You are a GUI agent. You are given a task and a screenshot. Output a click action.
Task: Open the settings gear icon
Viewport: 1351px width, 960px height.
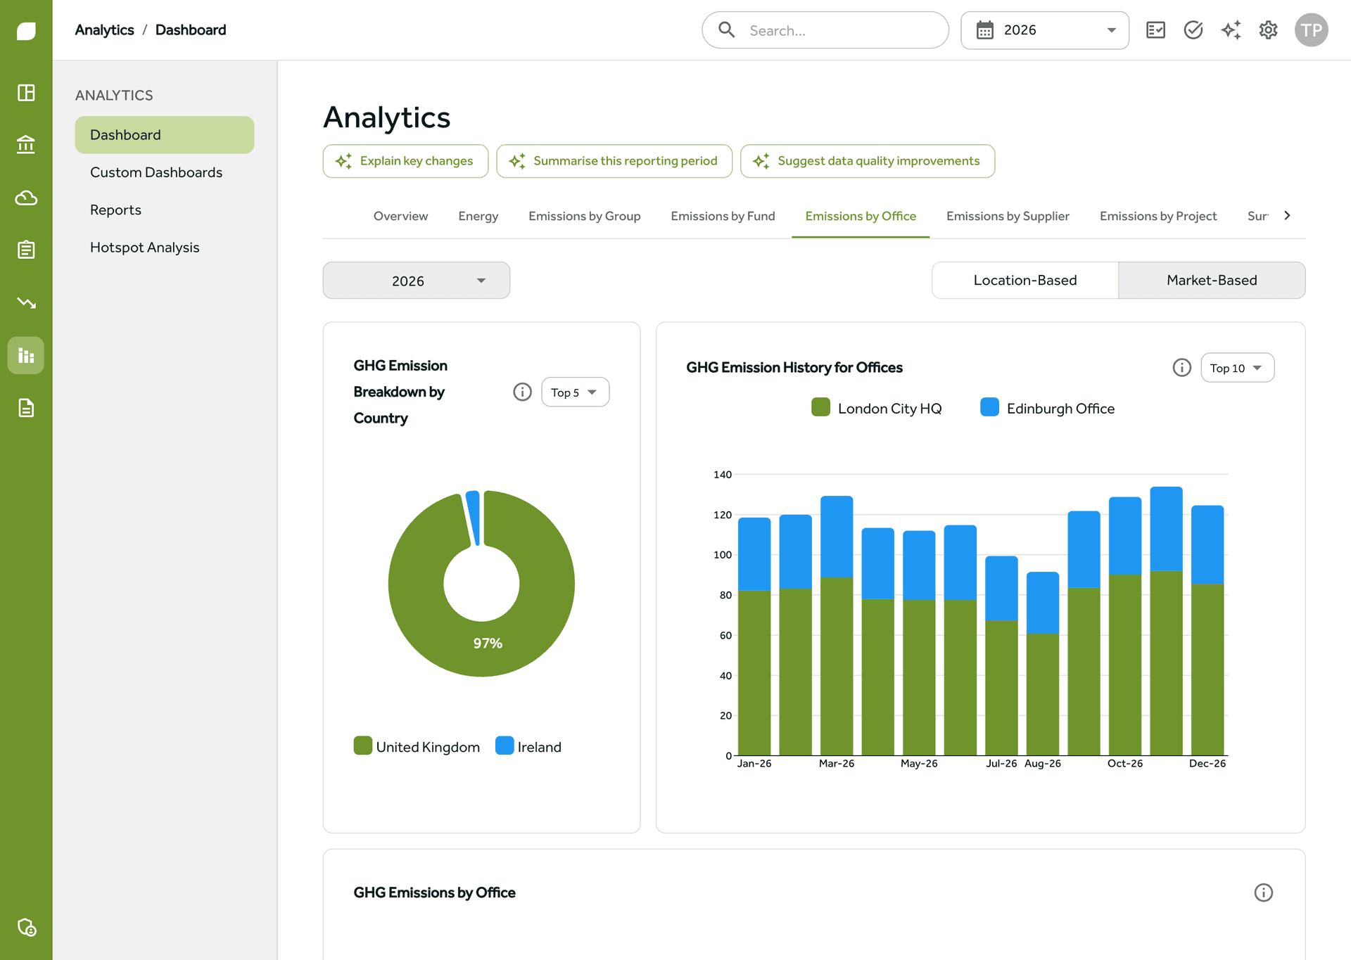click(1268, 30)
